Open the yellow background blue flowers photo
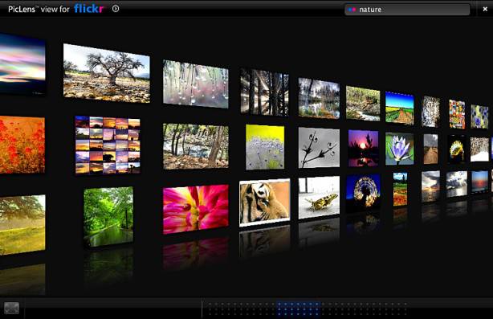493x319 pixels. tap(265, 147)
